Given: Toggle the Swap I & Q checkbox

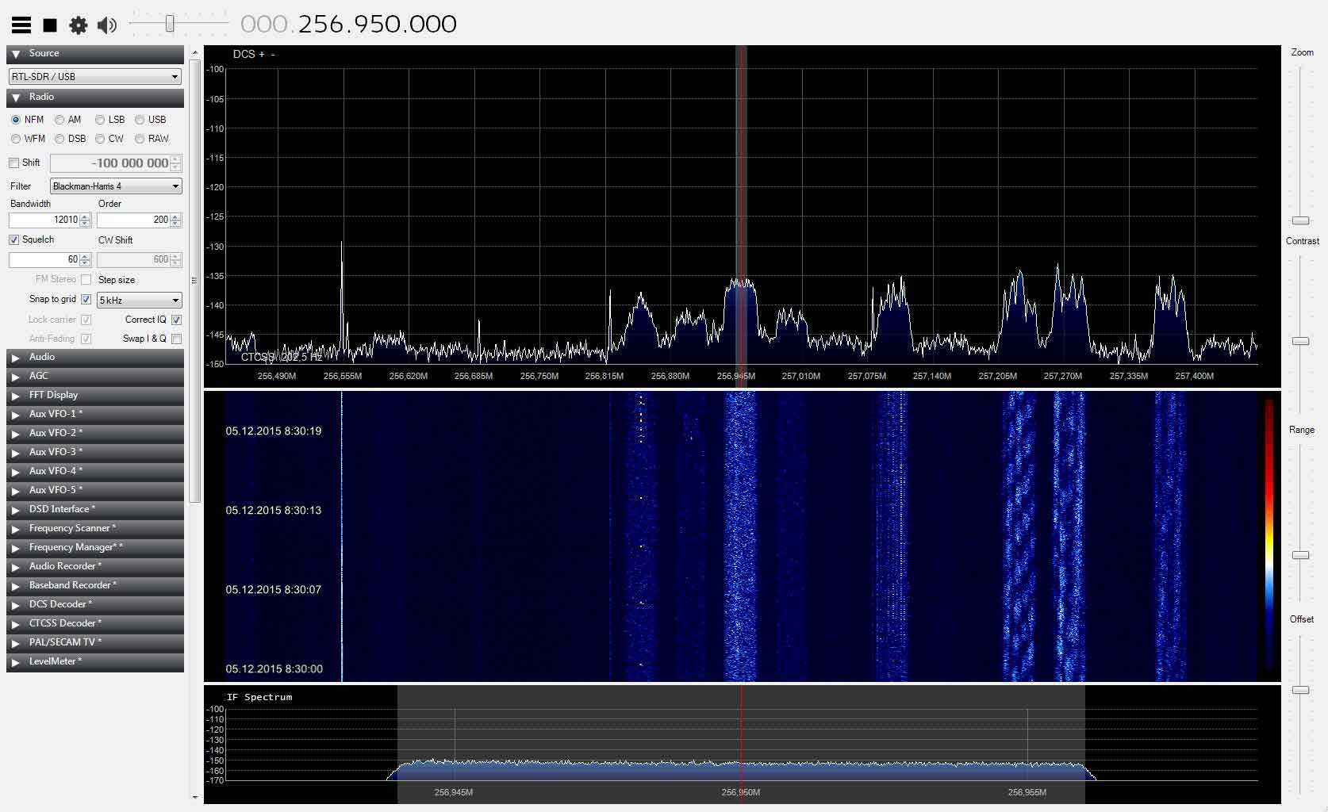Looking at the screenshot, I should click(176, 339).
